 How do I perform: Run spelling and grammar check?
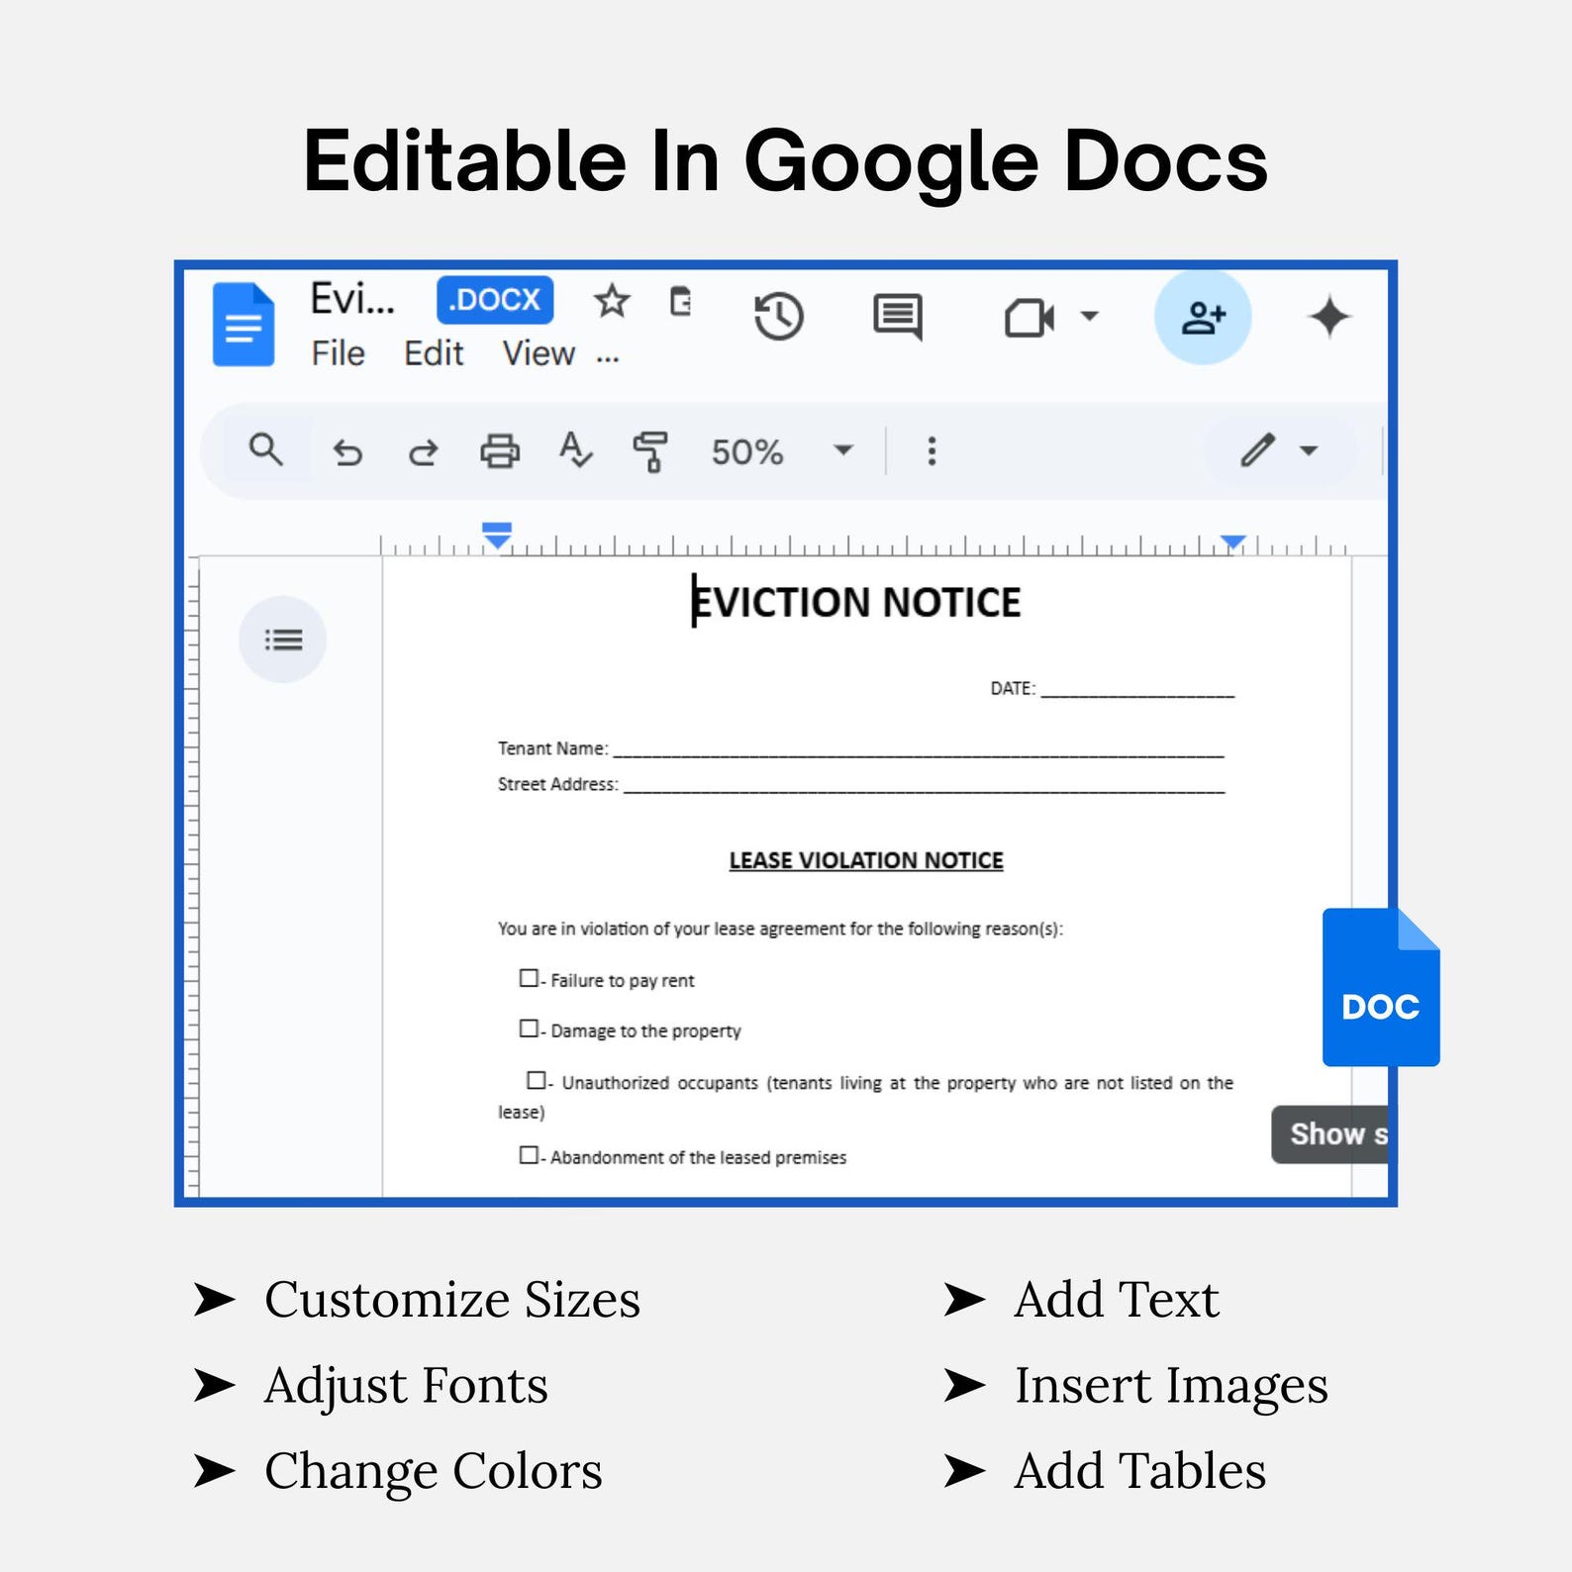575,450
